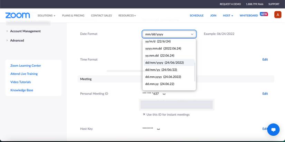Click the Schedule link
This screenshot has height=142, width=285.
[x=197, y=15]
